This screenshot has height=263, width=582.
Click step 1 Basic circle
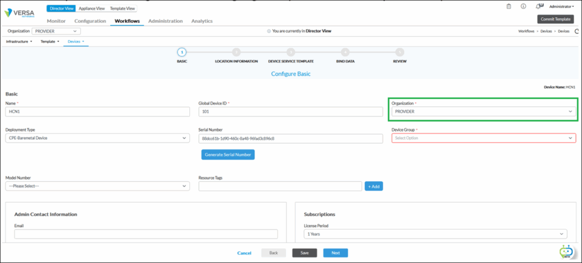click(182, 52)
